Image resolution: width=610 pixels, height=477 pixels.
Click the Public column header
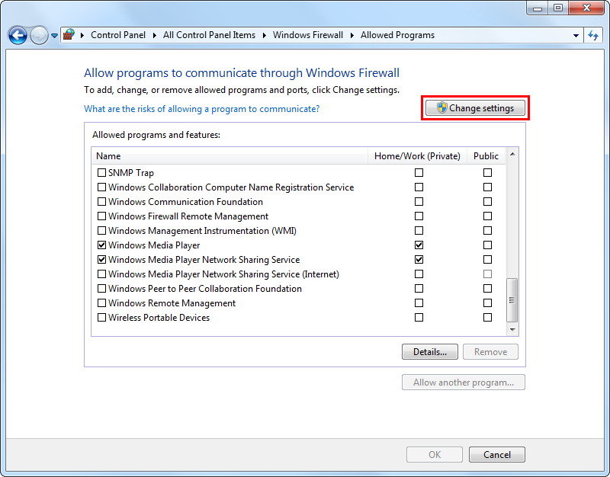click(x=486, y=156)
